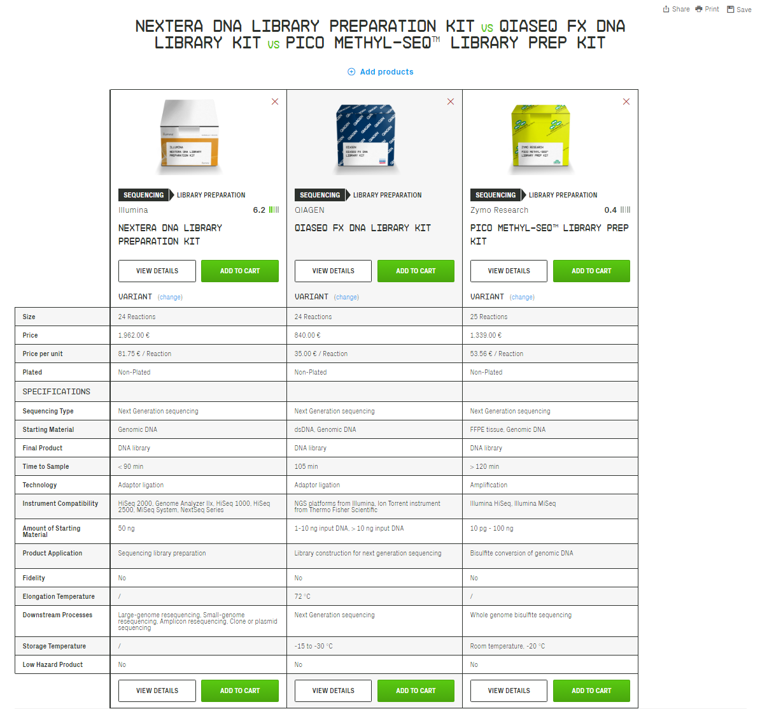This screenshot has width=760, height=709.
Task: Click bottom View Details for QIAseq kit
Action: [333, 691]
